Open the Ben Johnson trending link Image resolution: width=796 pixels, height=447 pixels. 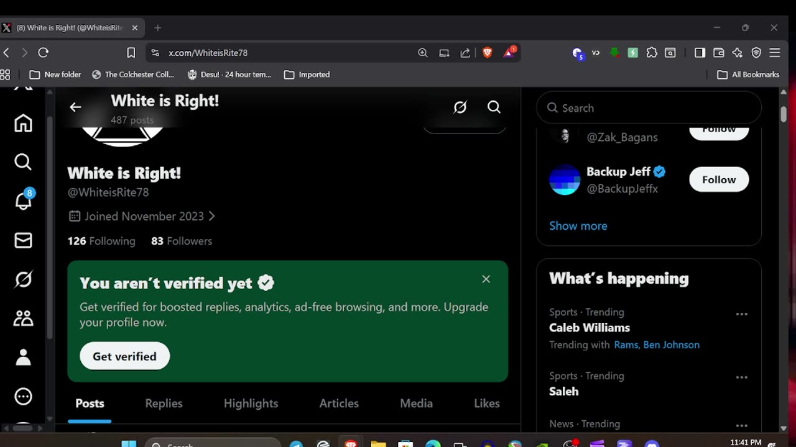tap(672, 345)
